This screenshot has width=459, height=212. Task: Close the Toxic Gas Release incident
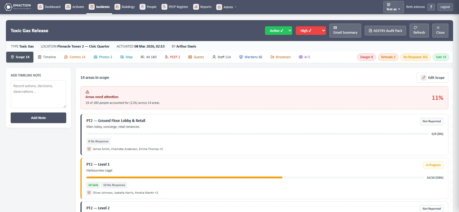[x=440, y=30]
